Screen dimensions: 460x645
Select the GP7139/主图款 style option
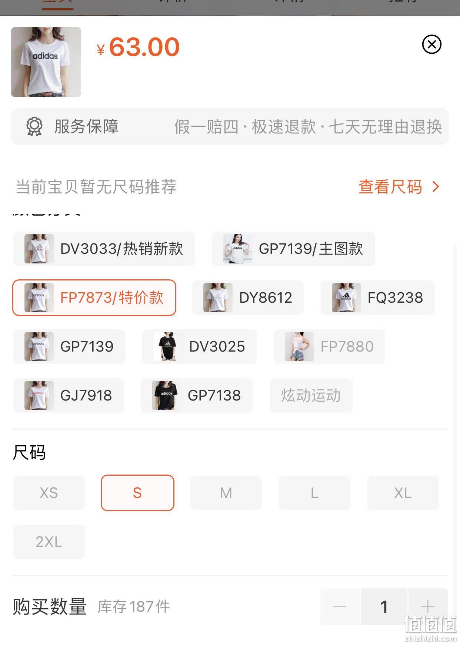[x=293, y=249]
